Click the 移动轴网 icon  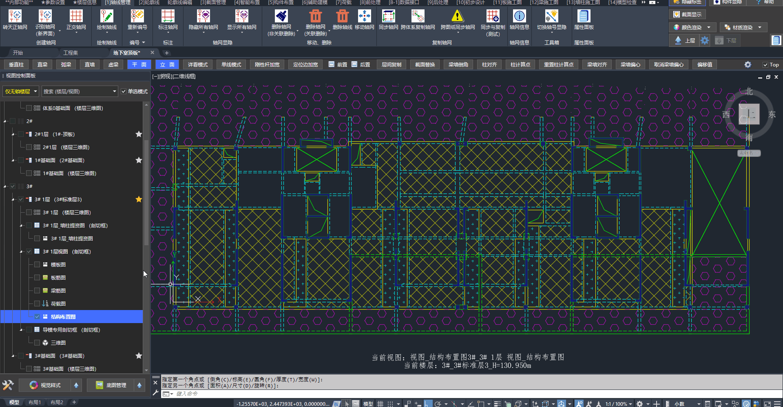tap(364, 16)
